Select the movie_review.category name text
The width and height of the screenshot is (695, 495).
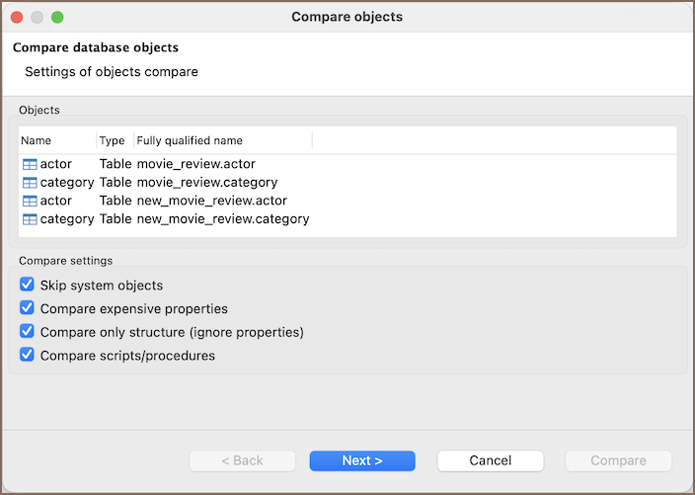click(67, 183)
